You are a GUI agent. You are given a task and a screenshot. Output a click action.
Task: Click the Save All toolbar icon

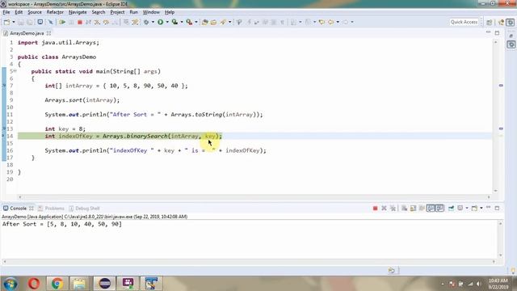pos(29,22)
